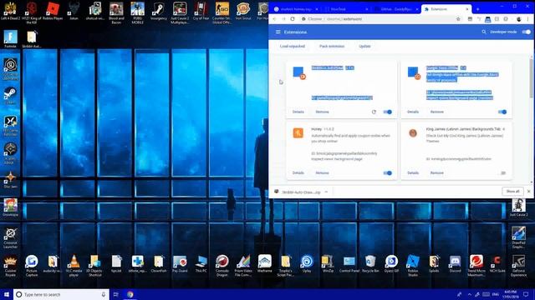535x300 pixels.
Task: Open the Trend Micro Maximum Security icon
Action: 476,265
